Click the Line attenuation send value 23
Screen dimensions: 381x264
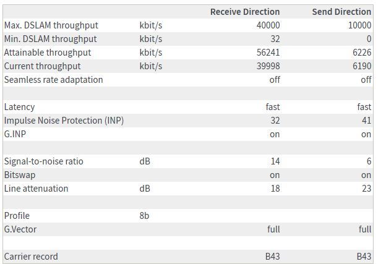[366, 189]
